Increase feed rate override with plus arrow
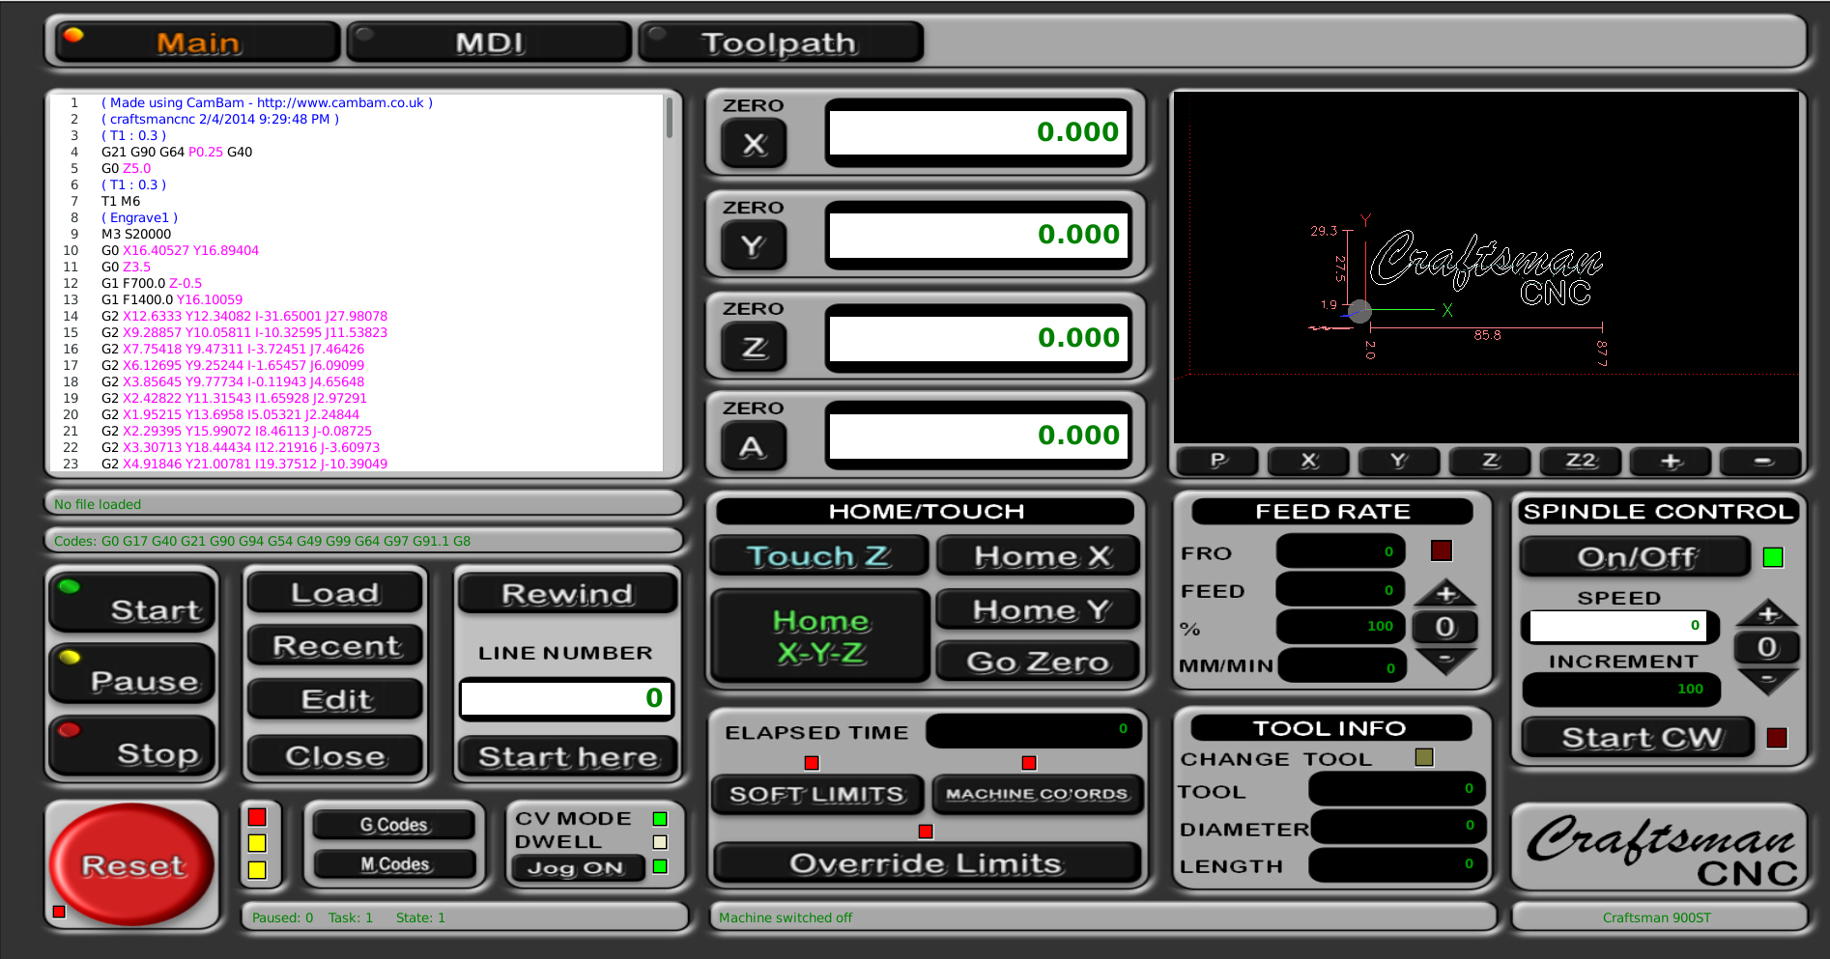This screenshot has width=1830, height=959. click(x=1445, y=593)
